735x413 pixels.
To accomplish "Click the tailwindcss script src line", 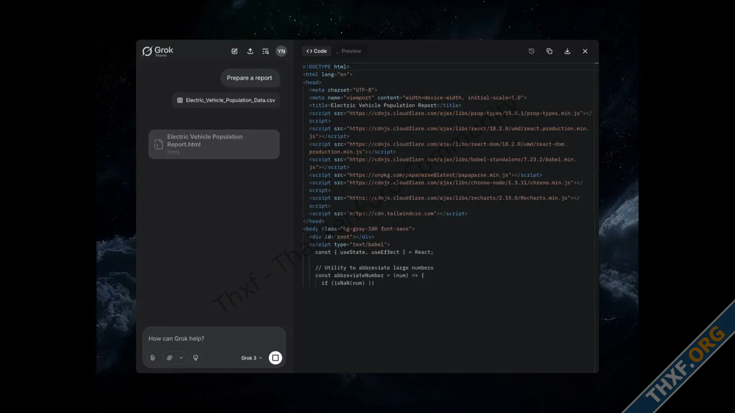I will click(388, 214).
